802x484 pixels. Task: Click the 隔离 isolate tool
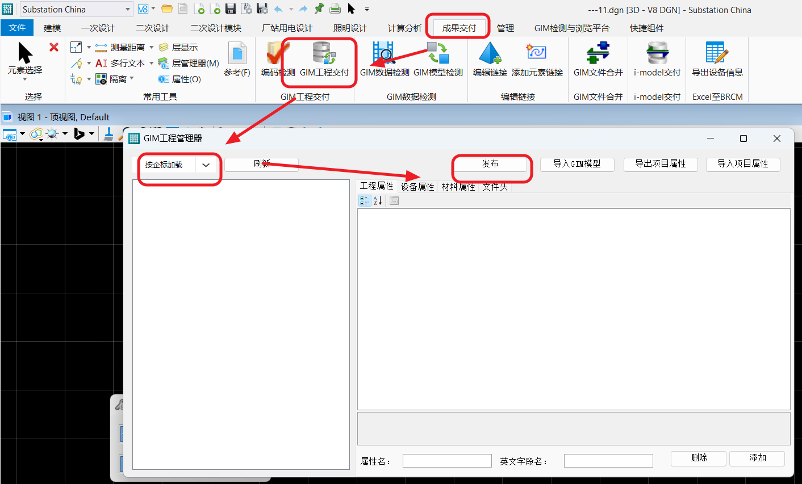(111, 79)
